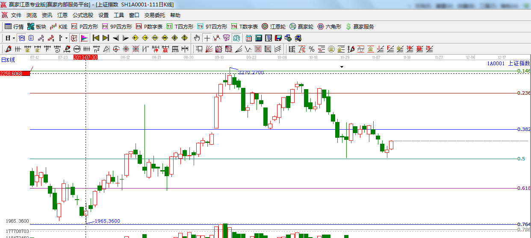
Task: Select the hand pan tool
Action: click(x=197, y=38)
